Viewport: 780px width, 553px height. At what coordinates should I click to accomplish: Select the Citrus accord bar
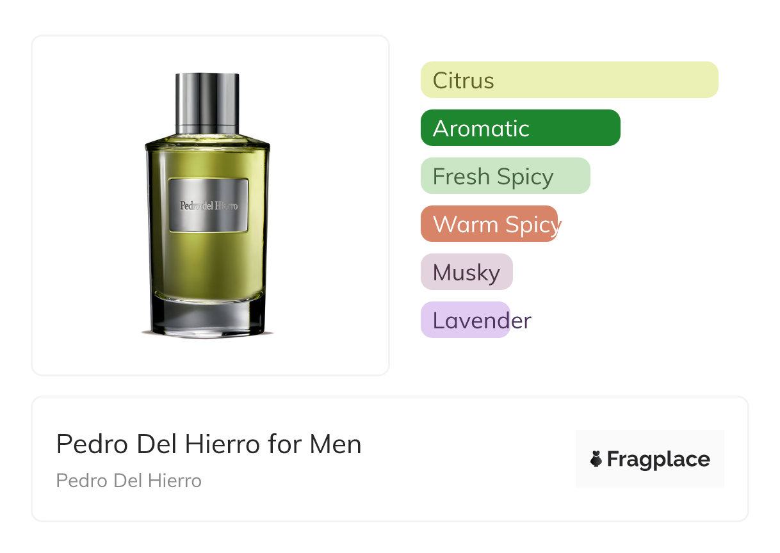(569, 80)
